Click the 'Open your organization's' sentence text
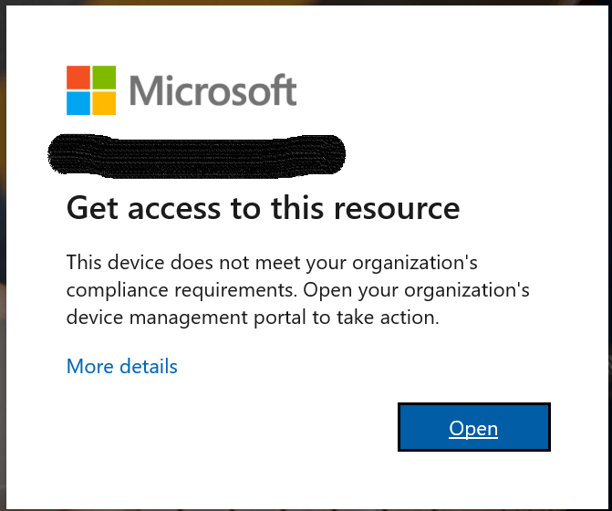This screenshot has width=612, height=511. click(417, 290)
